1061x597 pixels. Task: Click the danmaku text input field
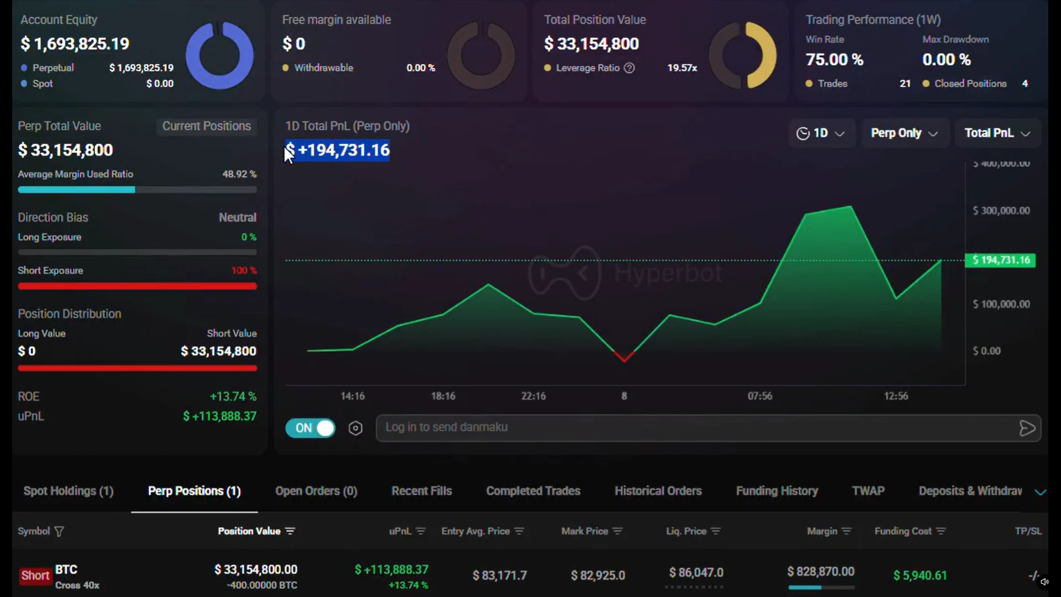point(708,428)
